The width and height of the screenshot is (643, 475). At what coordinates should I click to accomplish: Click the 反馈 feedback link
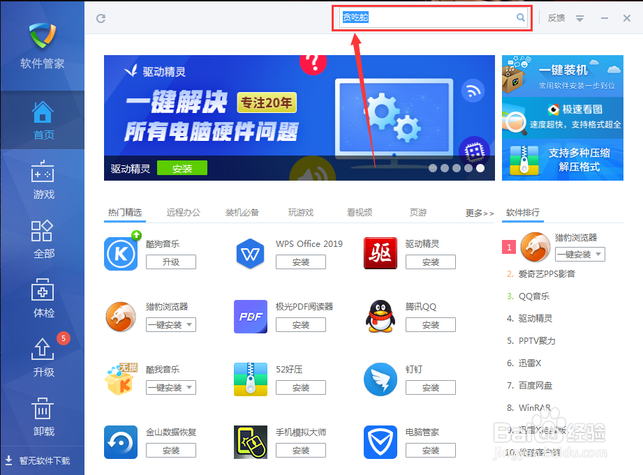(x=556, y=18)
